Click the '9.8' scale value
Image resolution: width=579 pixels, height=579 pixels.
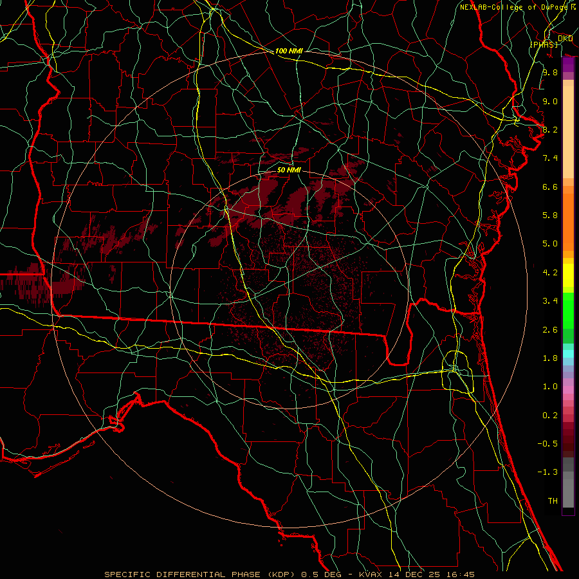[550, 72]
